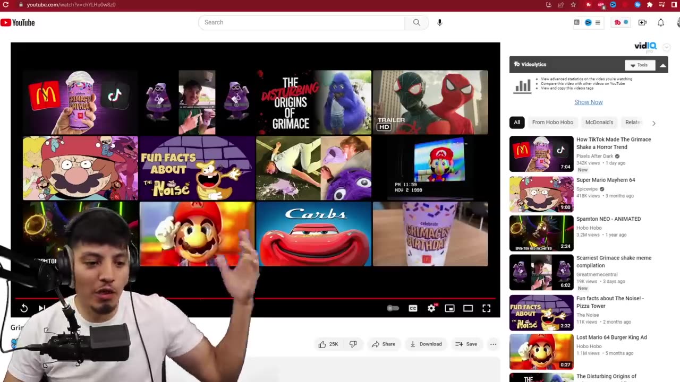Select the McDonald's filter chip
Viewport: 680px width, 382px height.
599,123
